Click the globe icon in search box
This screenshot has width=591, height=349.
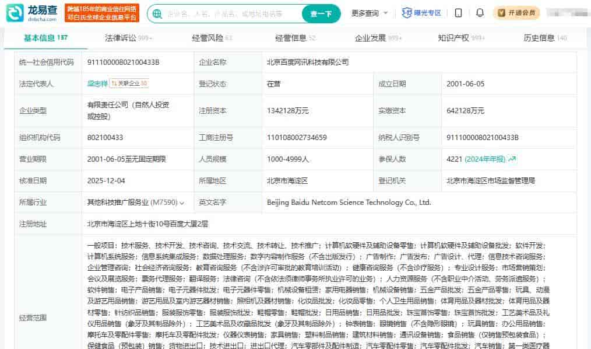point(157,14)
